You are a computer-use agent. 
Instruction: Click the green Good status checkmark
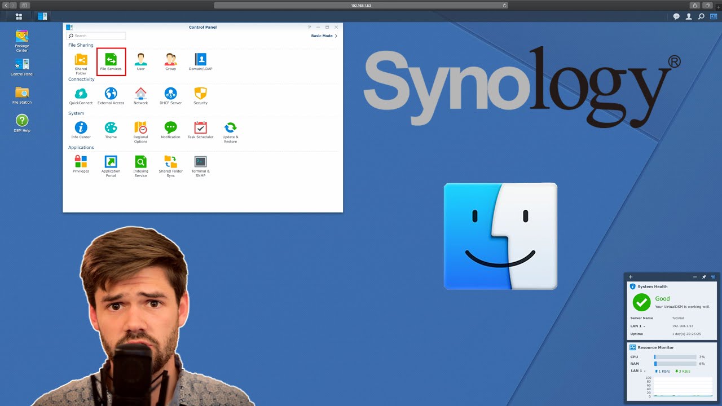click(641, 302)
